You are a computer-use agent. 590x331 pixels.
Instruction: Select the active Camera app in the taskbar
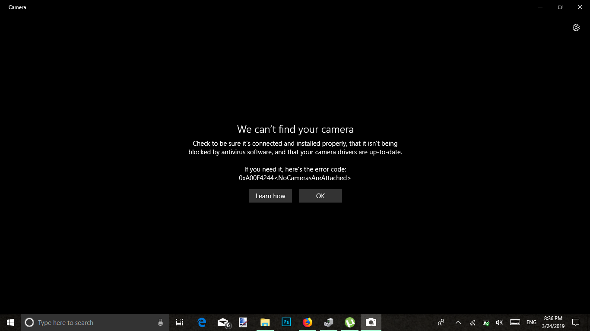click(371, 322)
